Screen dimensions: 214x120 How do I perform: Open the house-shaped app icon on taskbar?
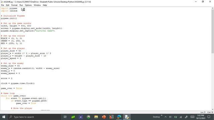pyautogui.click(x=88, y=117)
